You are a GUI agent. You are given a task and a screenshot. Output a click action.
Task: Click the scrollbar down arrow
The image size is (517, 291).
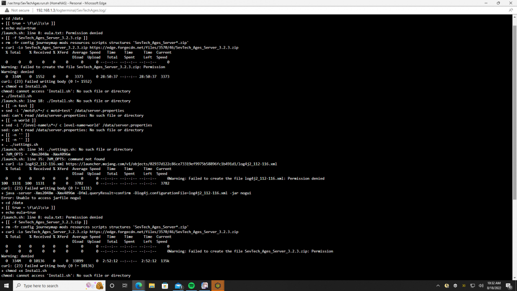tap(514, 278)
